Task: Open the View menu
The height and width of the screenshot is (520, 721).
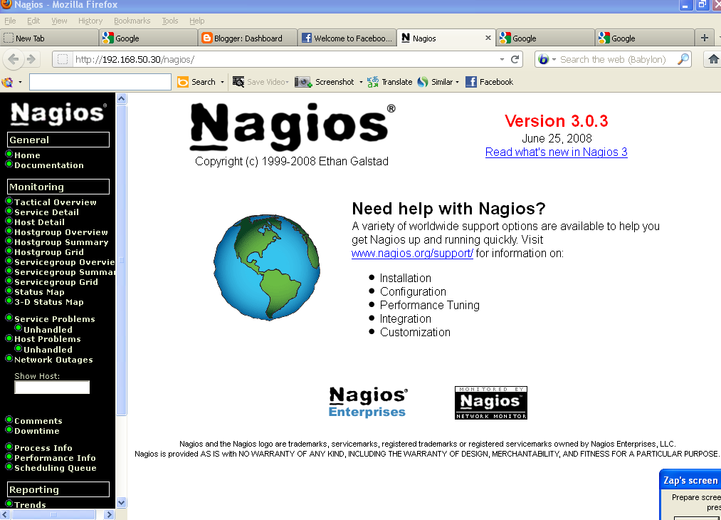Action: pos(59,21)
